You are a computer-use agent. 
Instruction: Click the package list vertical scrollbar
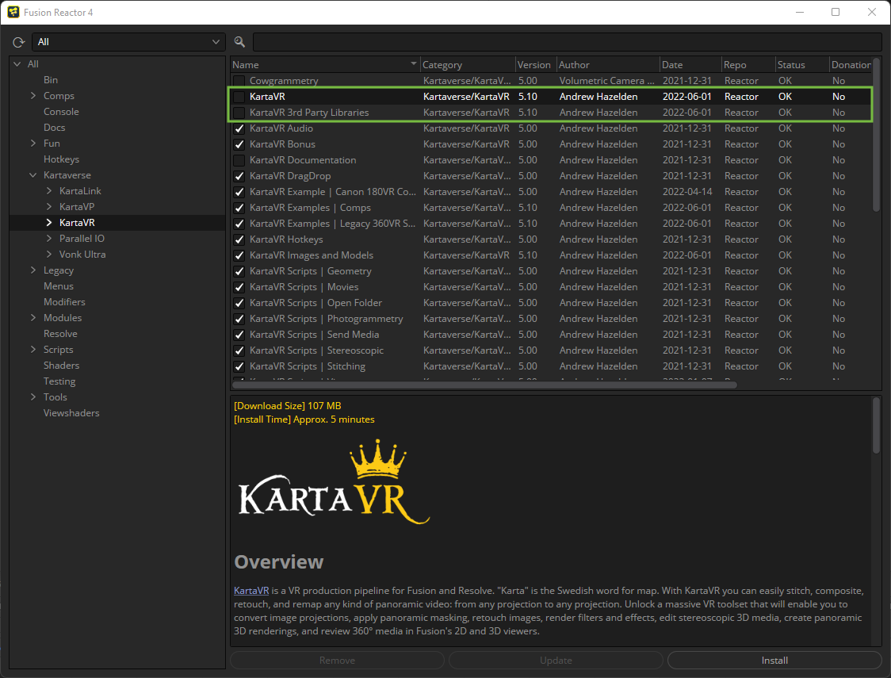[x=876, y=135]
